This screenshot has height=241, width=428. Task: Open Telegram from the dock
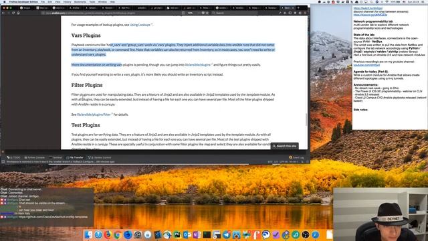[x=227, y=234]
